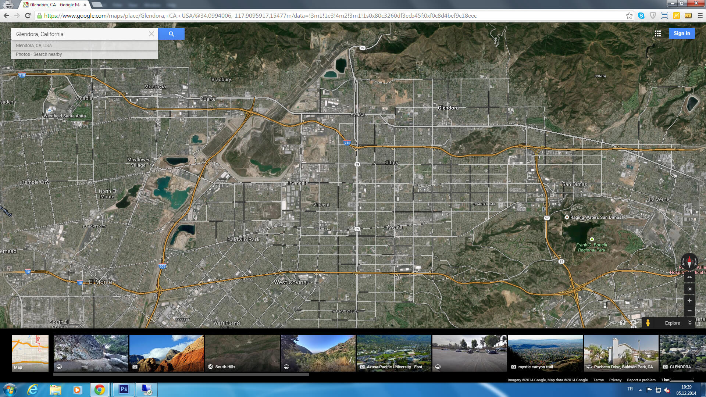Viewport: 706px width, 397px height.
Task: Click the blue search magnifier button
Action: 171,34
